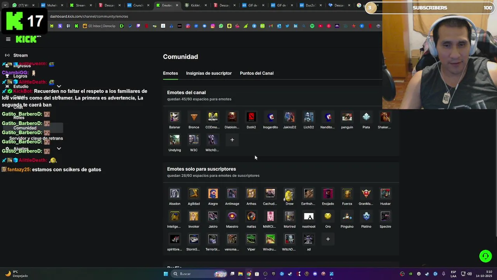Expand the Ajustes sidebar section
The image size is (497, 280).
(59, 149)
